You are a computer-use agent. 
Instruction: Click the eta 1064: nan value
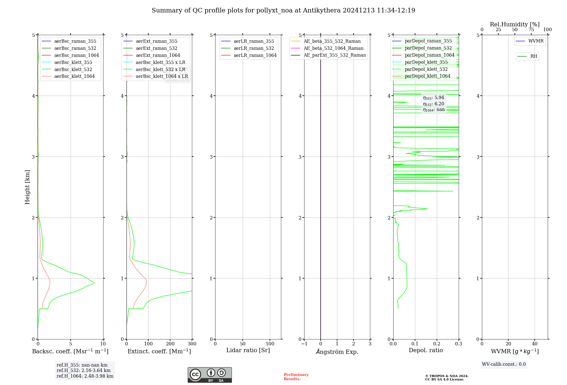434,110
